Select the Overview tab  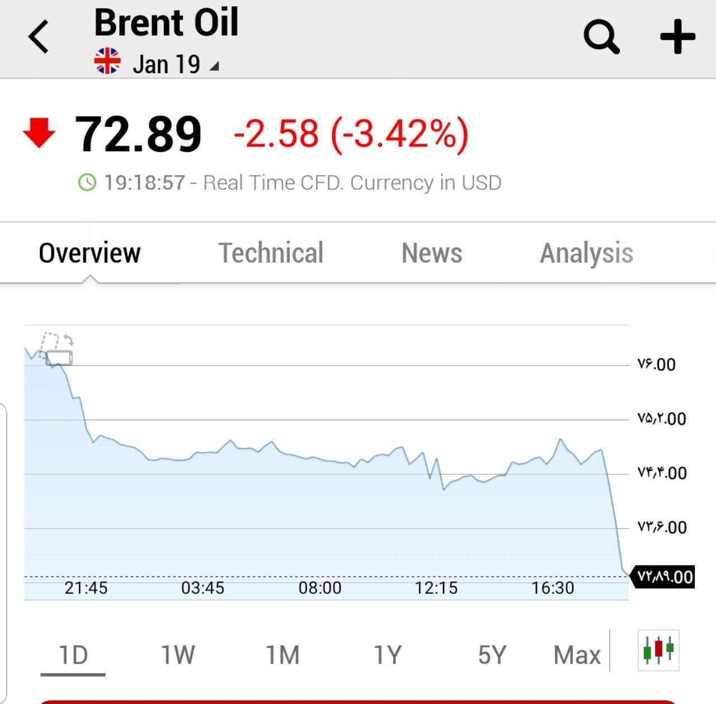tap(89, 253)
